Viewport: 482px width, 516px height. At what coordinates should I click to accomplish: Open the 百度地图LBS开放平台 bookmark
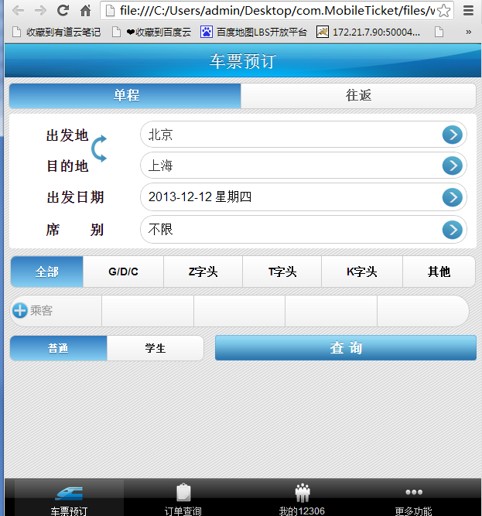coord(254,32)
